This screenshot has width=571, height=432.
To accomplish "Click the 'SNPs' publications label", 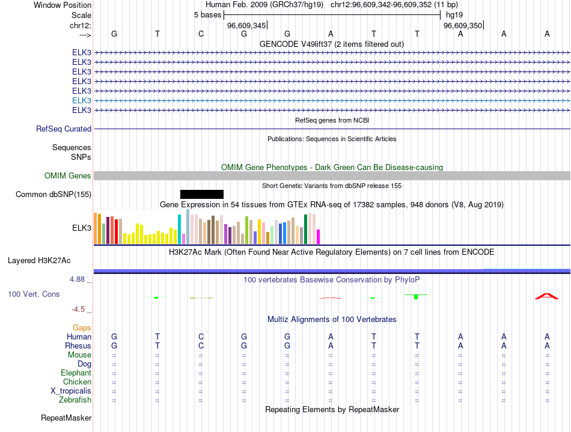I will click(x=81, y=157).
